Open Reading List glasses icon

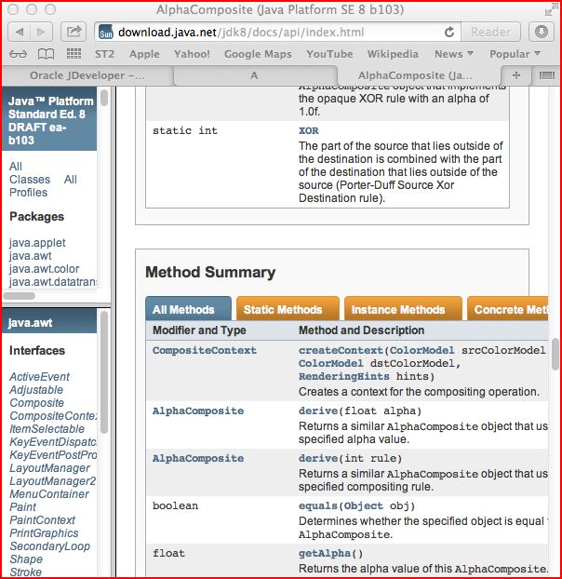pyautogui.click(x=17, y=54)
